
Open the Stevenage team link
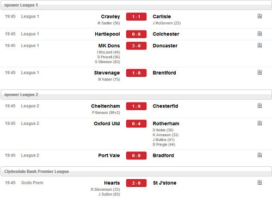coord(107,73)
